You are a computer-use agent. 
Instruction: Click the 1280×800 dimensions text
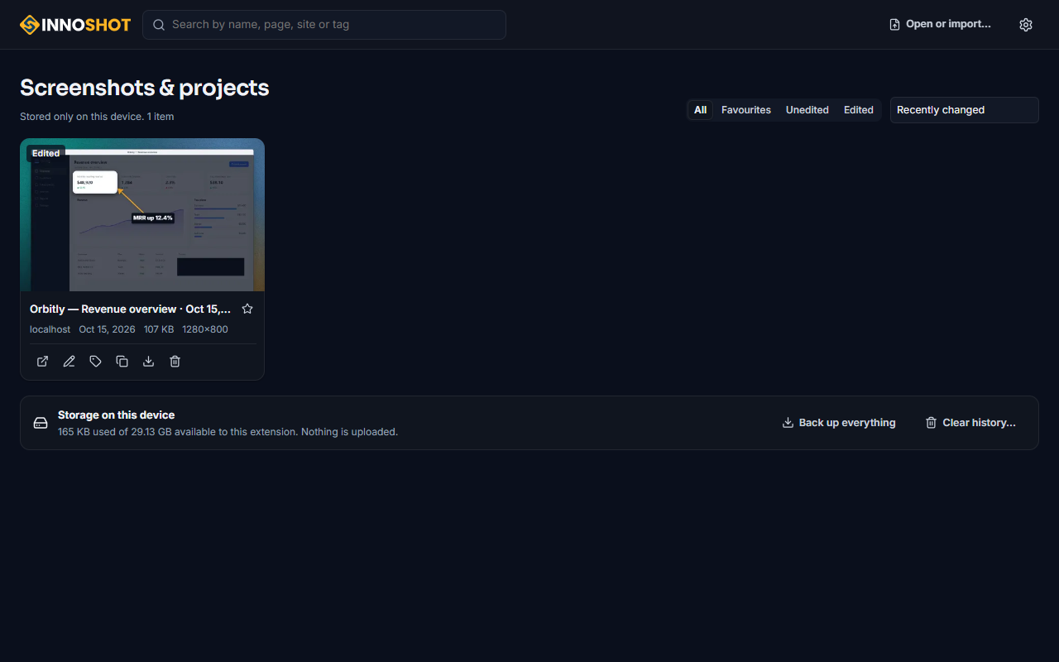coord(205,329)
